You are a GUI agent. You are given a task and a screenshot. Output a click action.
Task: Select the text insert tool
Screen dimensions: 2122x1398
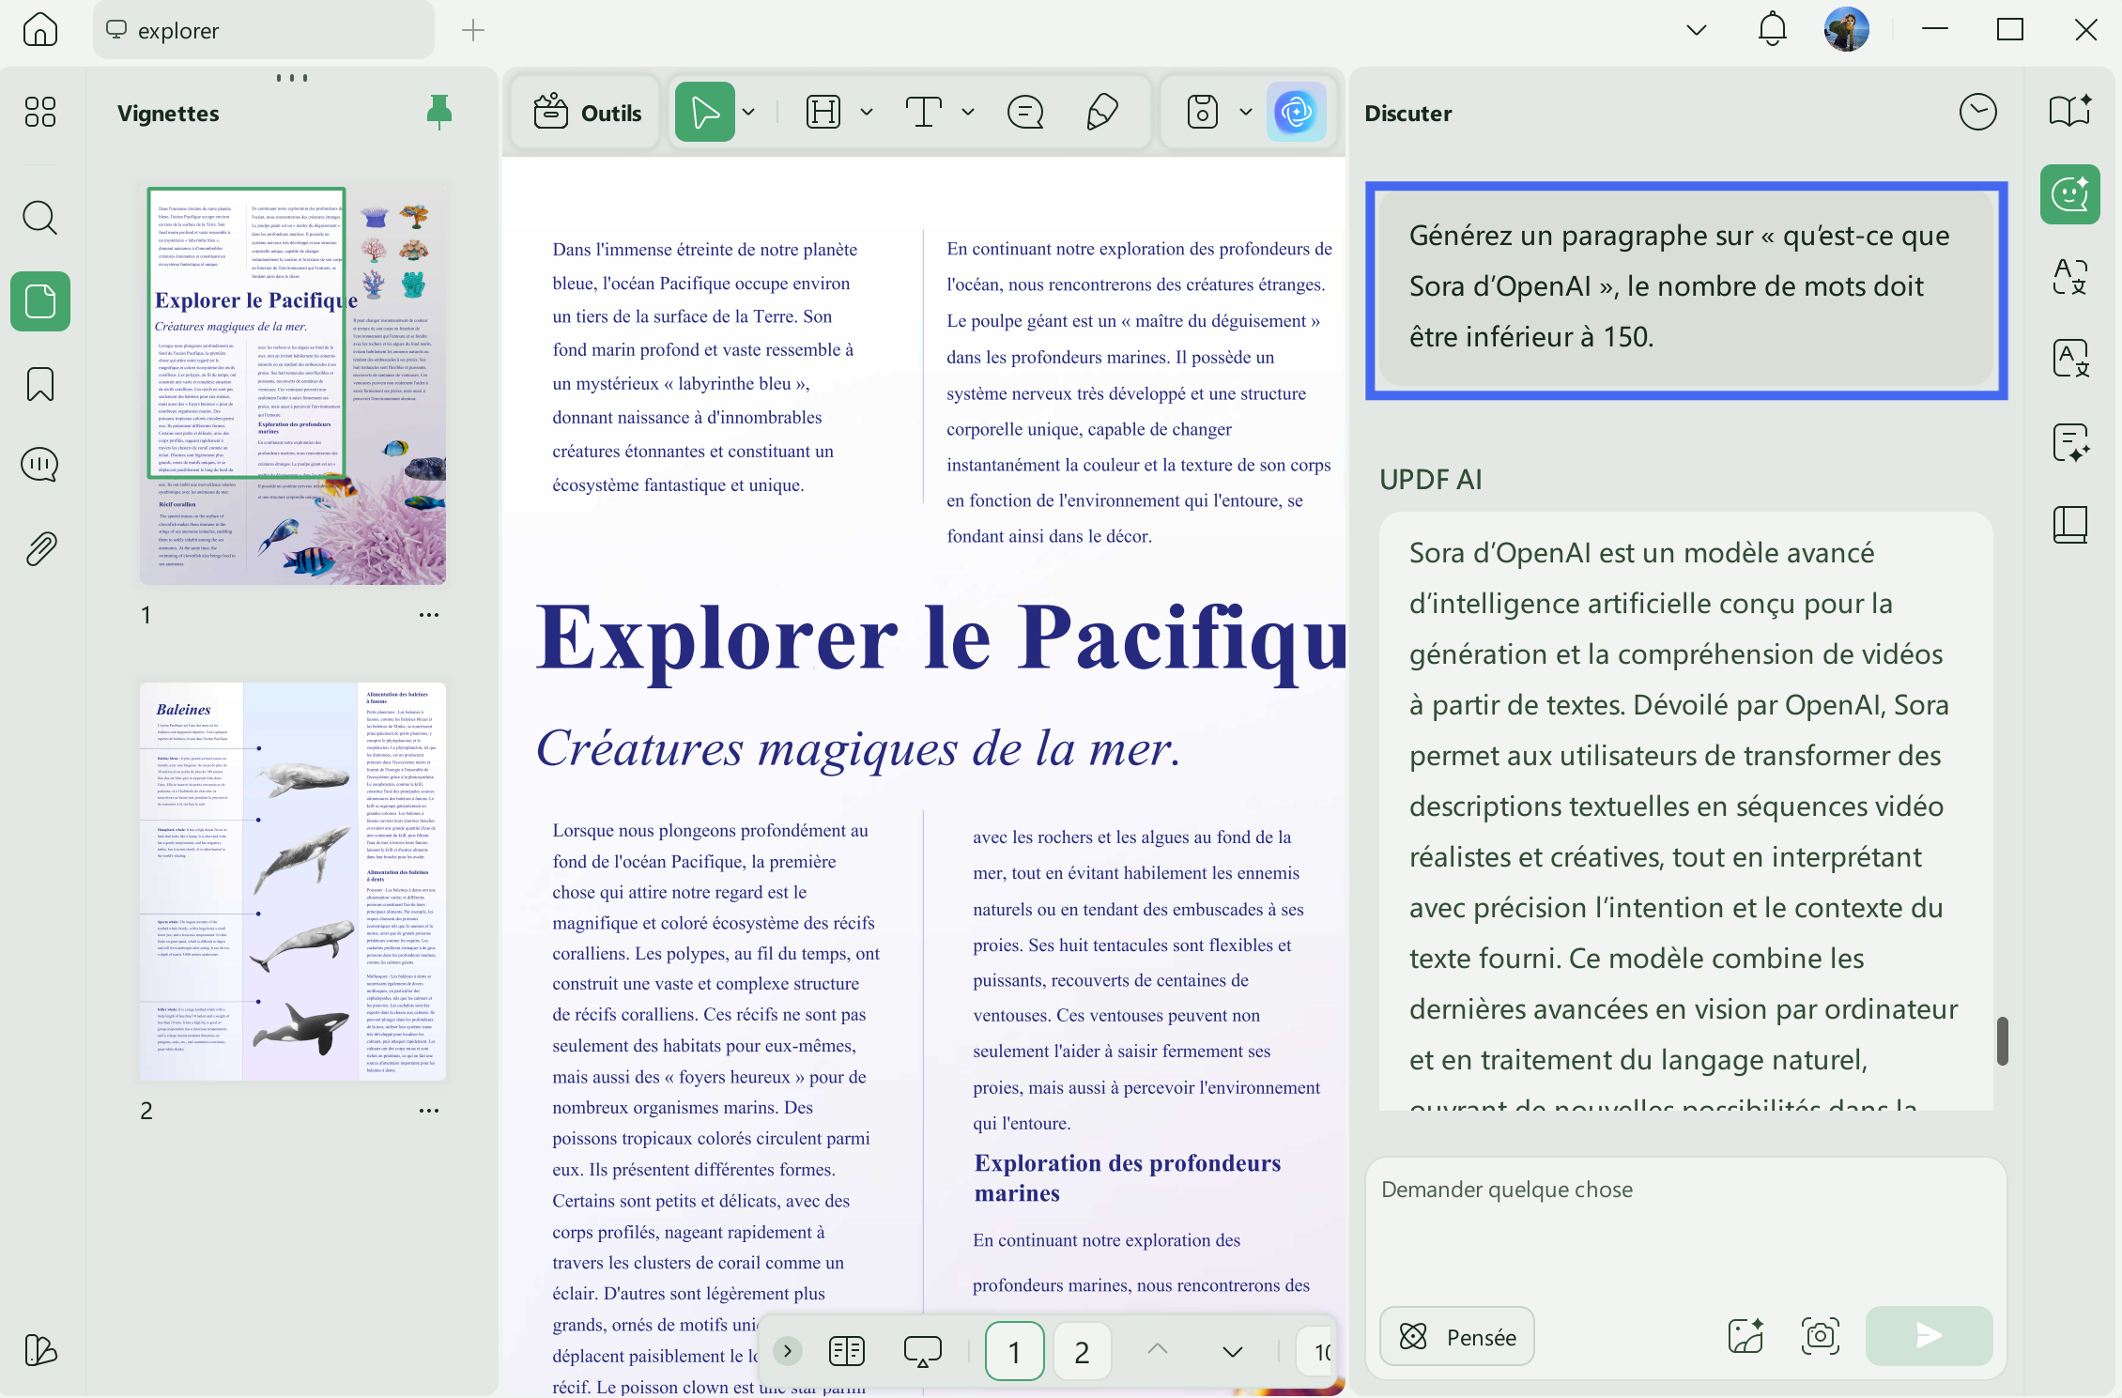click(924, 113)
